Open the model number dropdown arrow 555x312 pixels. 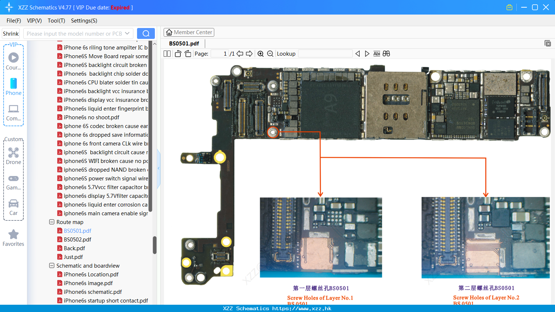[x=127, y=33]
